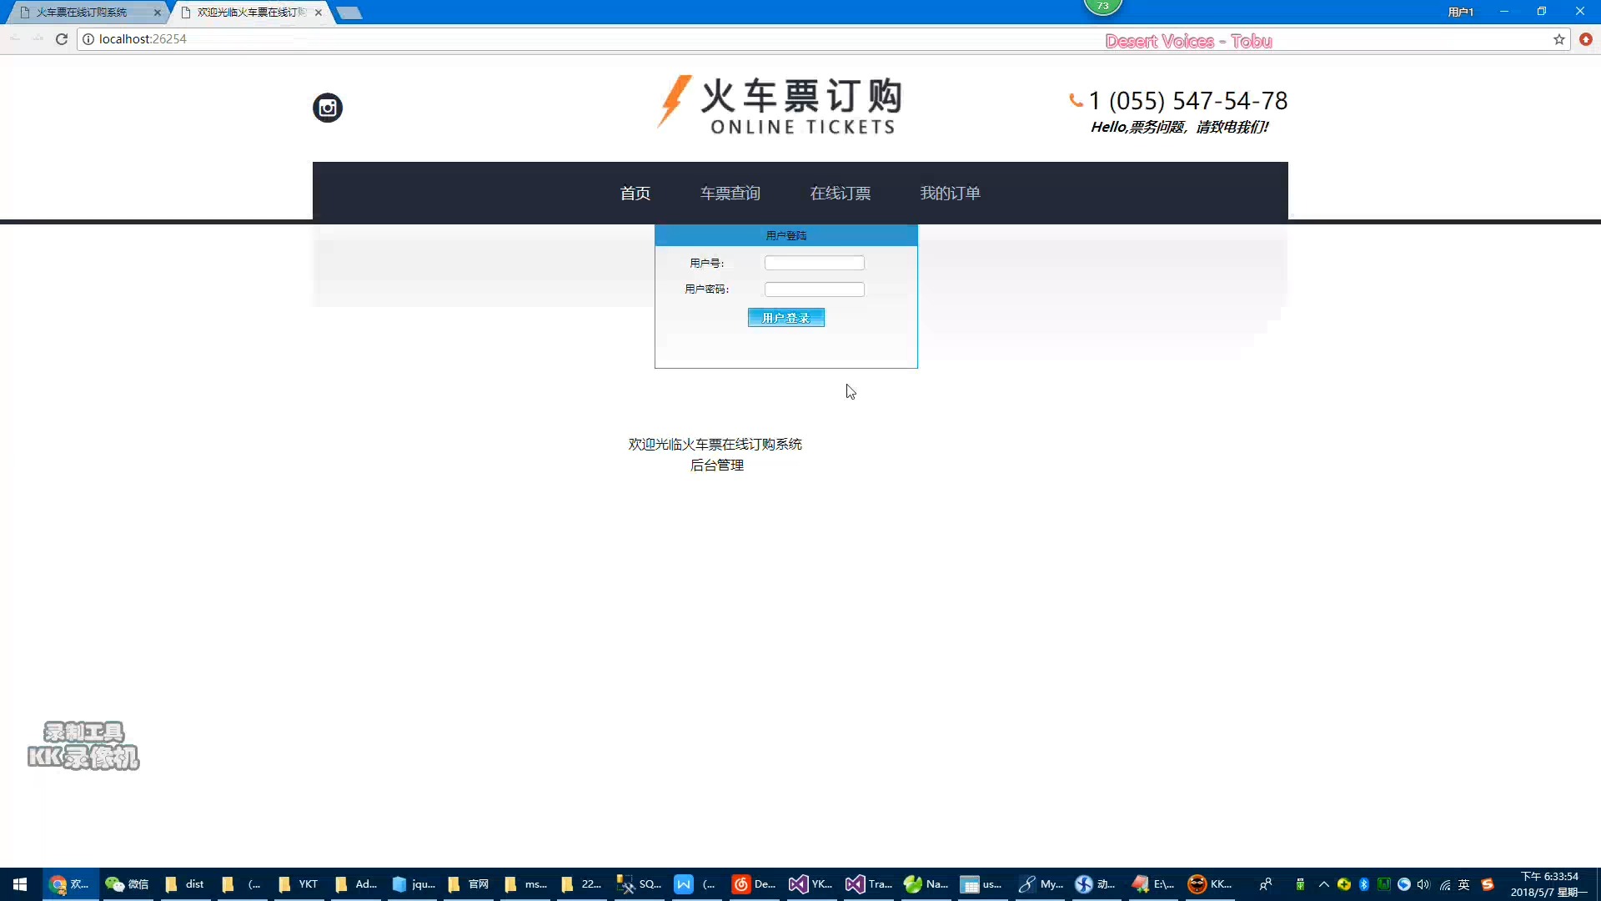Open the 22... folder from the taskbar
The image size is (1601, 901).
pyautogui.click(x=581, y=884)
